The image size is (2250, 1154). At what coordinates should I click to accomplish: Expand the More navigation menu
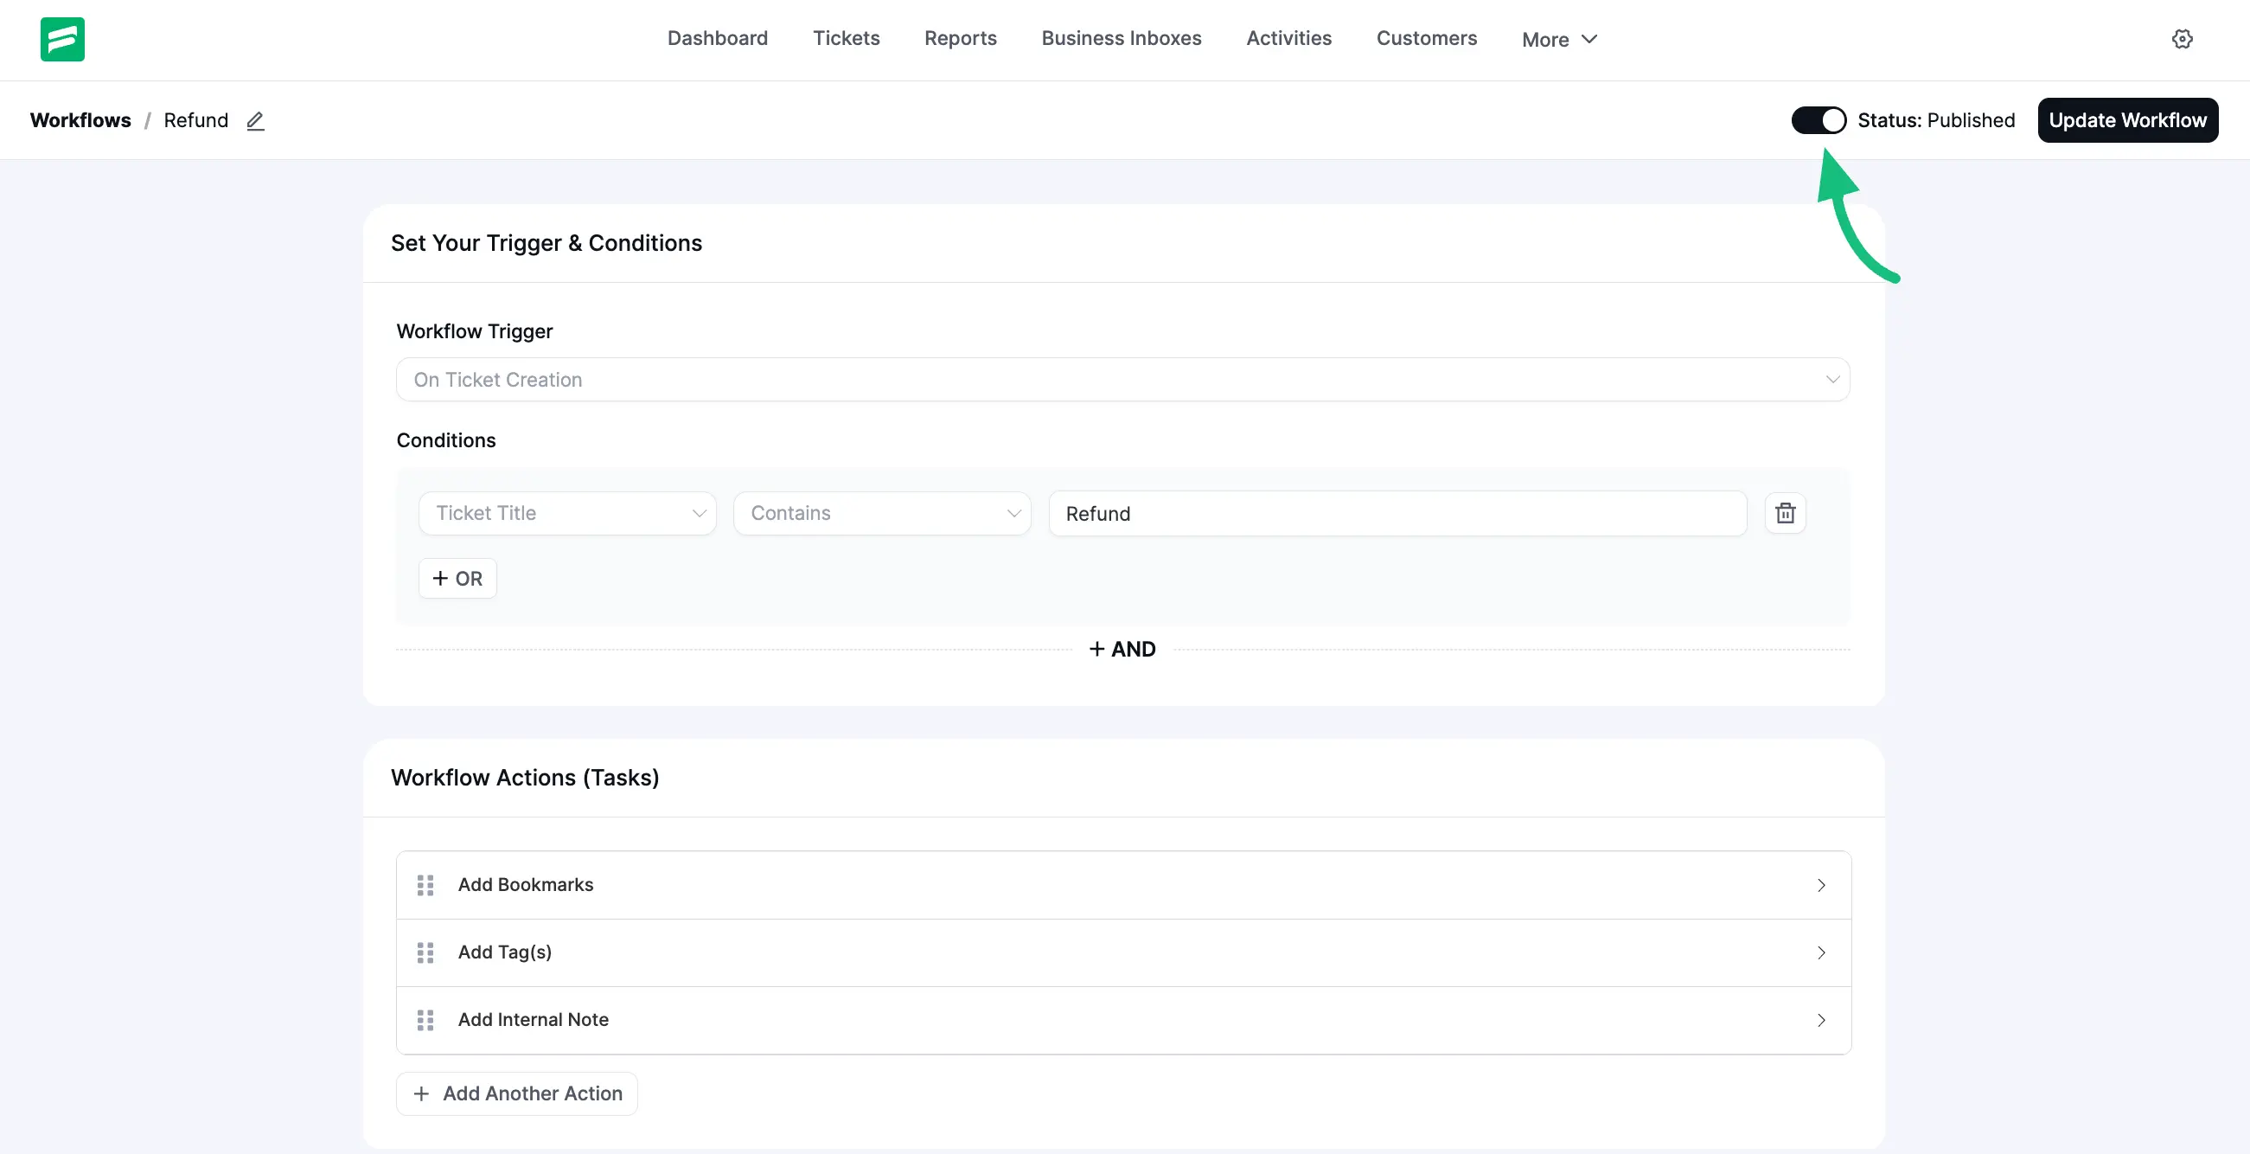[x=1559, y=39]
